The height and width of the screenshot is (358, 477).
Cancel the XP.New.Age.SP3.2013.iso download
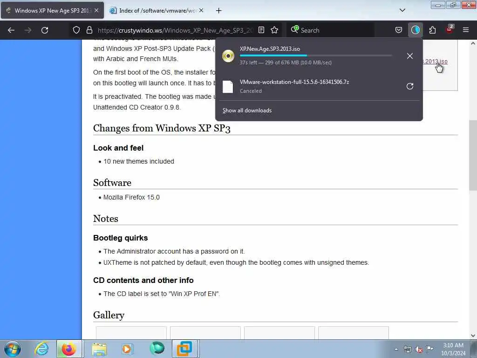click(410, 56)
